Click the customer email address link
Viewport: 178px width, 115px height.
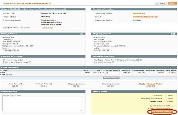pos(145,17)
